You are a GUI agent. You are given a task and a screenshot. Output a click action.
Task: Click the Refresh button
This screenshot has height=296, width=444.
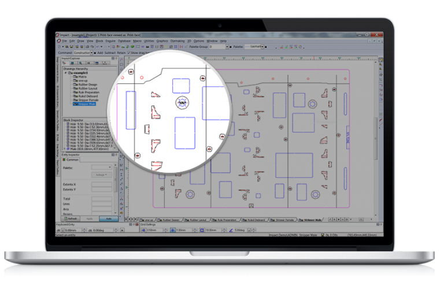(71, 219)
